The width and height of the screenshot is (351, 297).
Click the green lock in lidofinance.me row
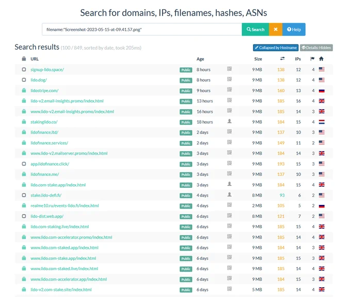coord(24,174)
